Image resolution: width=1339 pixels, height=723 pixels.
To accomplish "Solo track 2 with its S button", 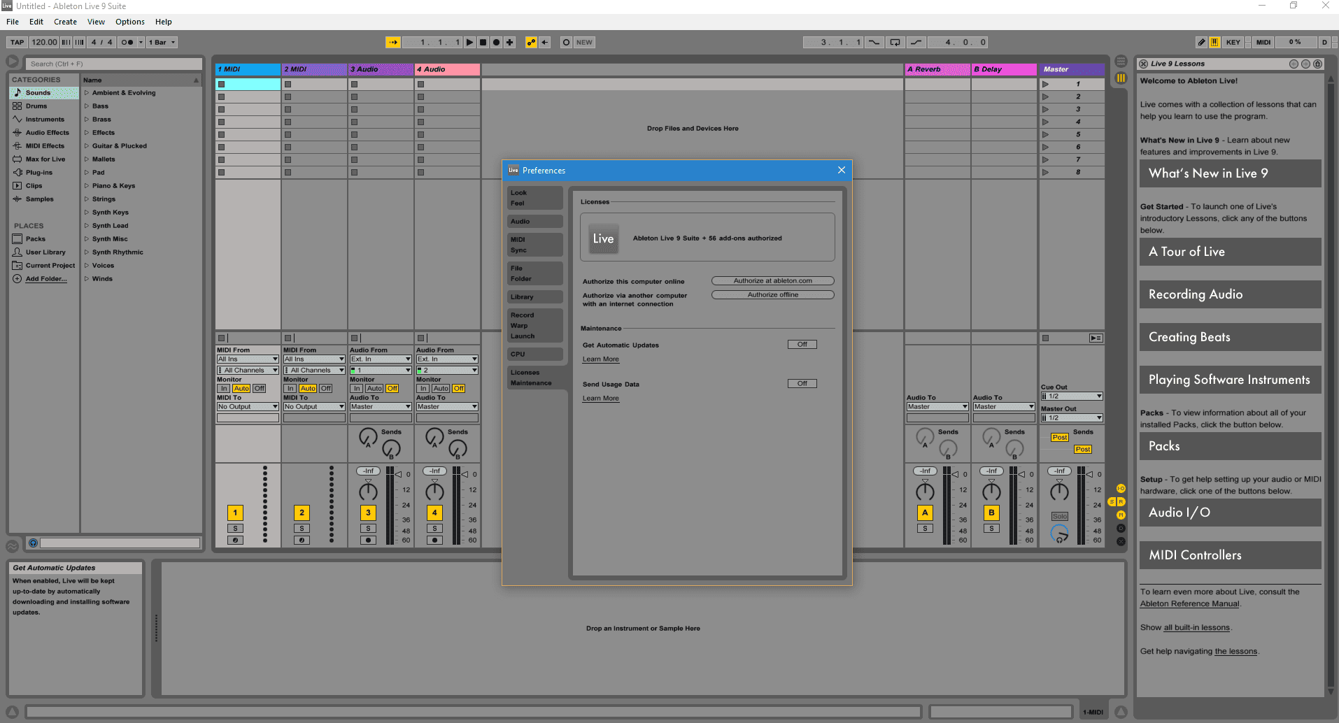I will [302, 529].
